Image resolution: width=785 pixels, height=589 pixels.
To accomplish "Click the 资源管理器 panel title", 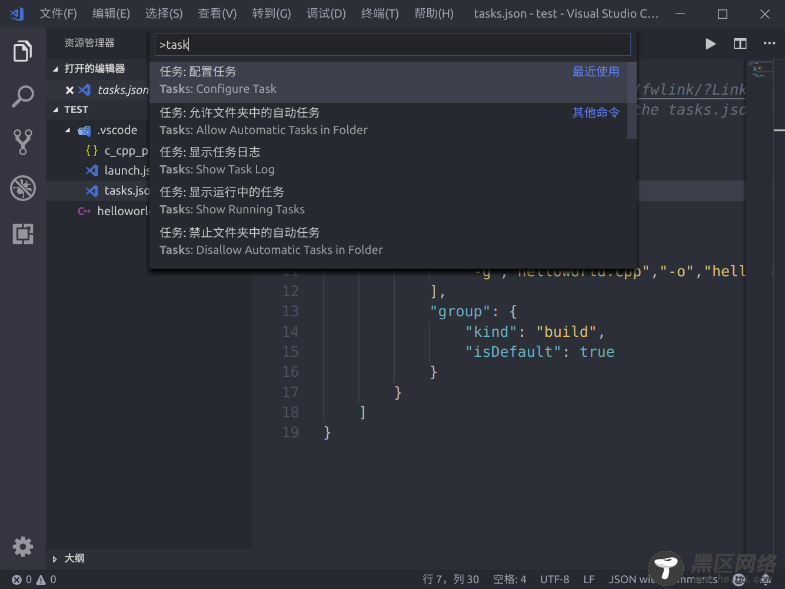I will pos(89,43).
